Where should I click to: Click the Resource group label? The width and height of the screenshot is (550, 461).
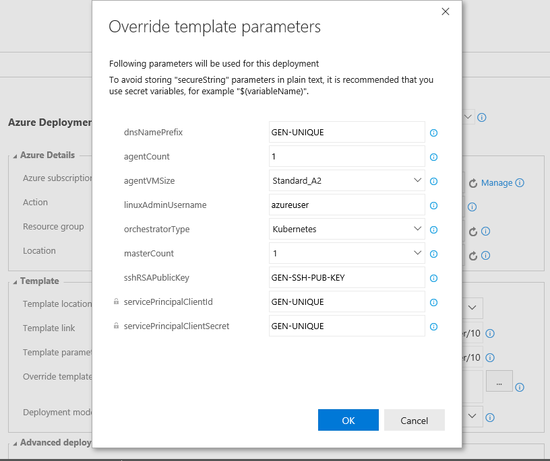pos(53,227)
